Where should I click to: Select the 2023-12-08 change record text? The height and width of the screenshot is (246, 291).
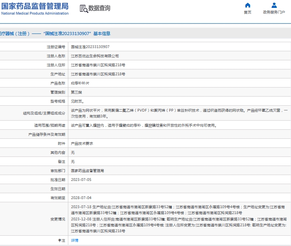tap(179, 225)
